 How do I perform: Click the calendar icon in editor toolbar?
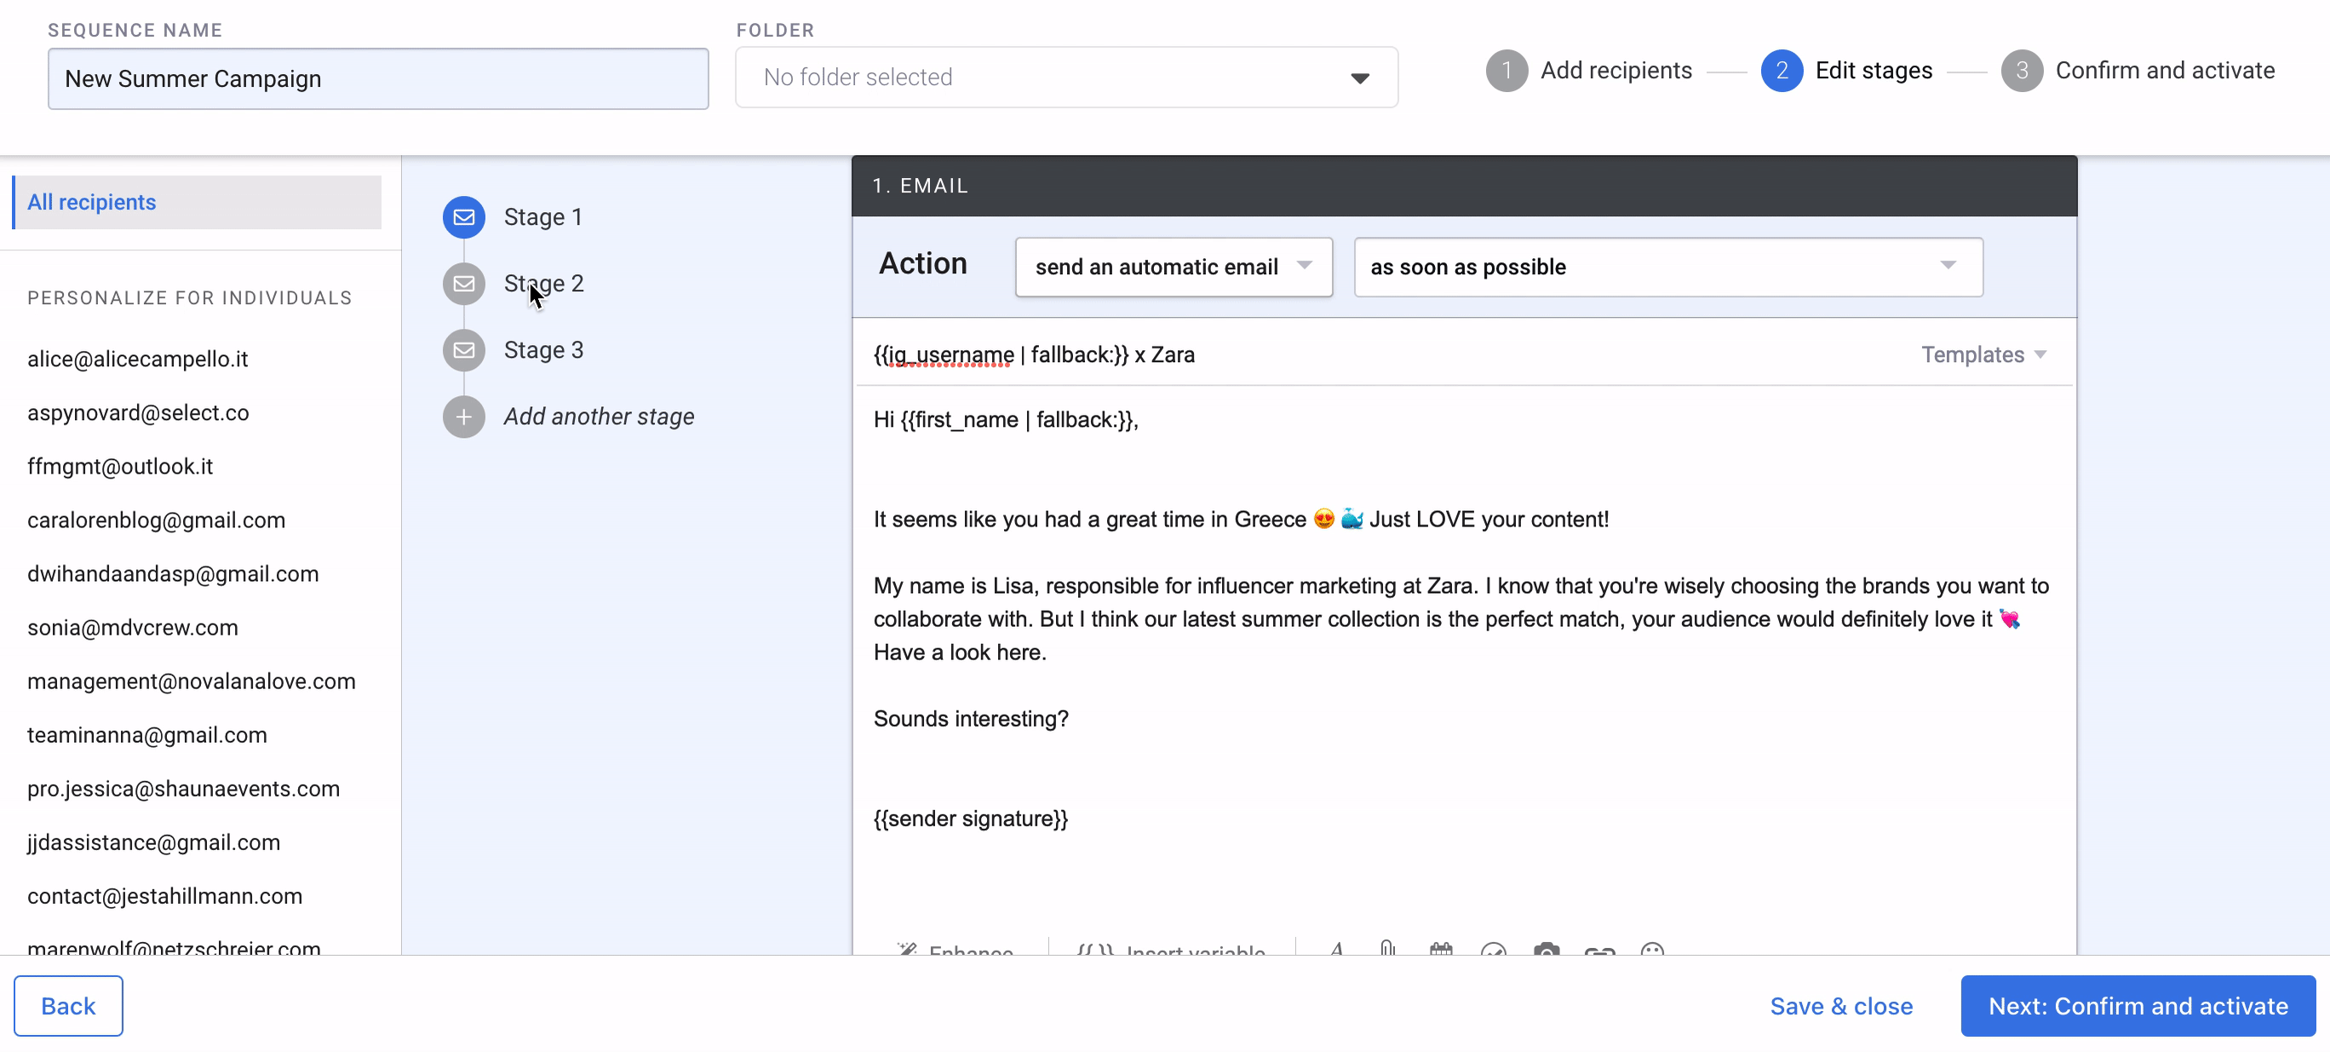point(1441,950)
